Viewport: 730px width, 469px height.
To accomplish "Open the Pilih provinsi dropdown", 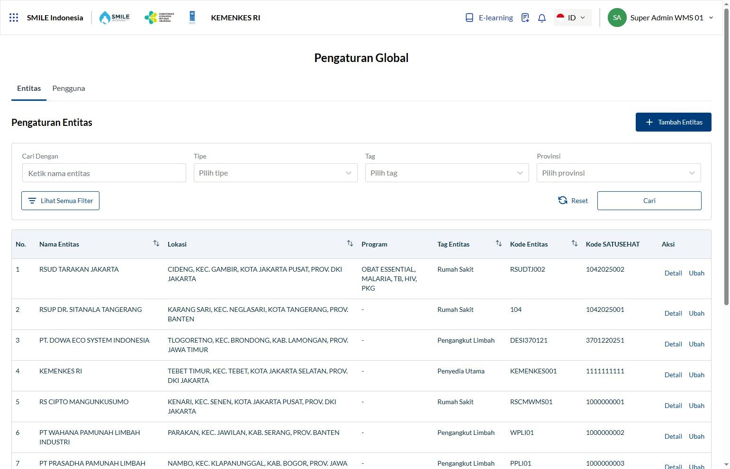I will [619, 173].
